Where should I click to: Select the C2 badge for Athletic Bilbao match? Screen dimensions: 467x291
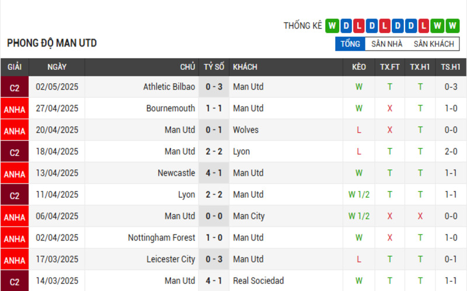pos(15,87)
